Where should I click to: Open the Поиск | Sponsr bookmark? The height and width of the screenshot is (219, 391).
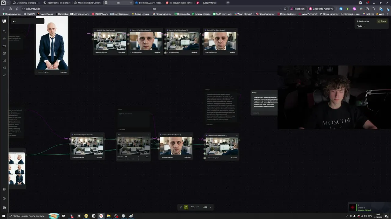pos(45,14)
